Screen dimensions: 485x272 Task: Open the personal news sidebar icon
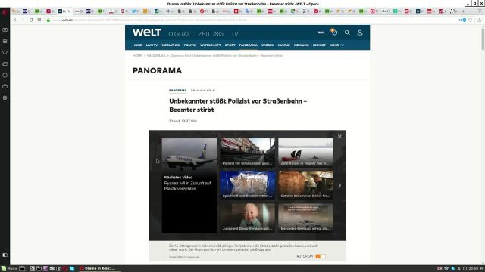5,63
